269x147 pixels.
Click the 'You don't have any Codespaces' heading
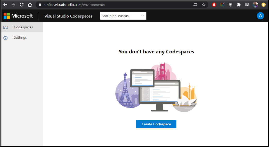tap(156, 52)
